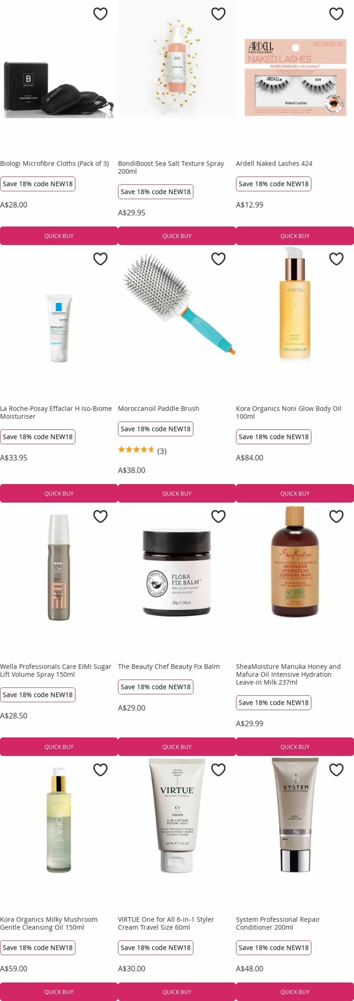
Task: Save Ardell Naked Lashes 424 to wishlist
Action: point(336,14)
